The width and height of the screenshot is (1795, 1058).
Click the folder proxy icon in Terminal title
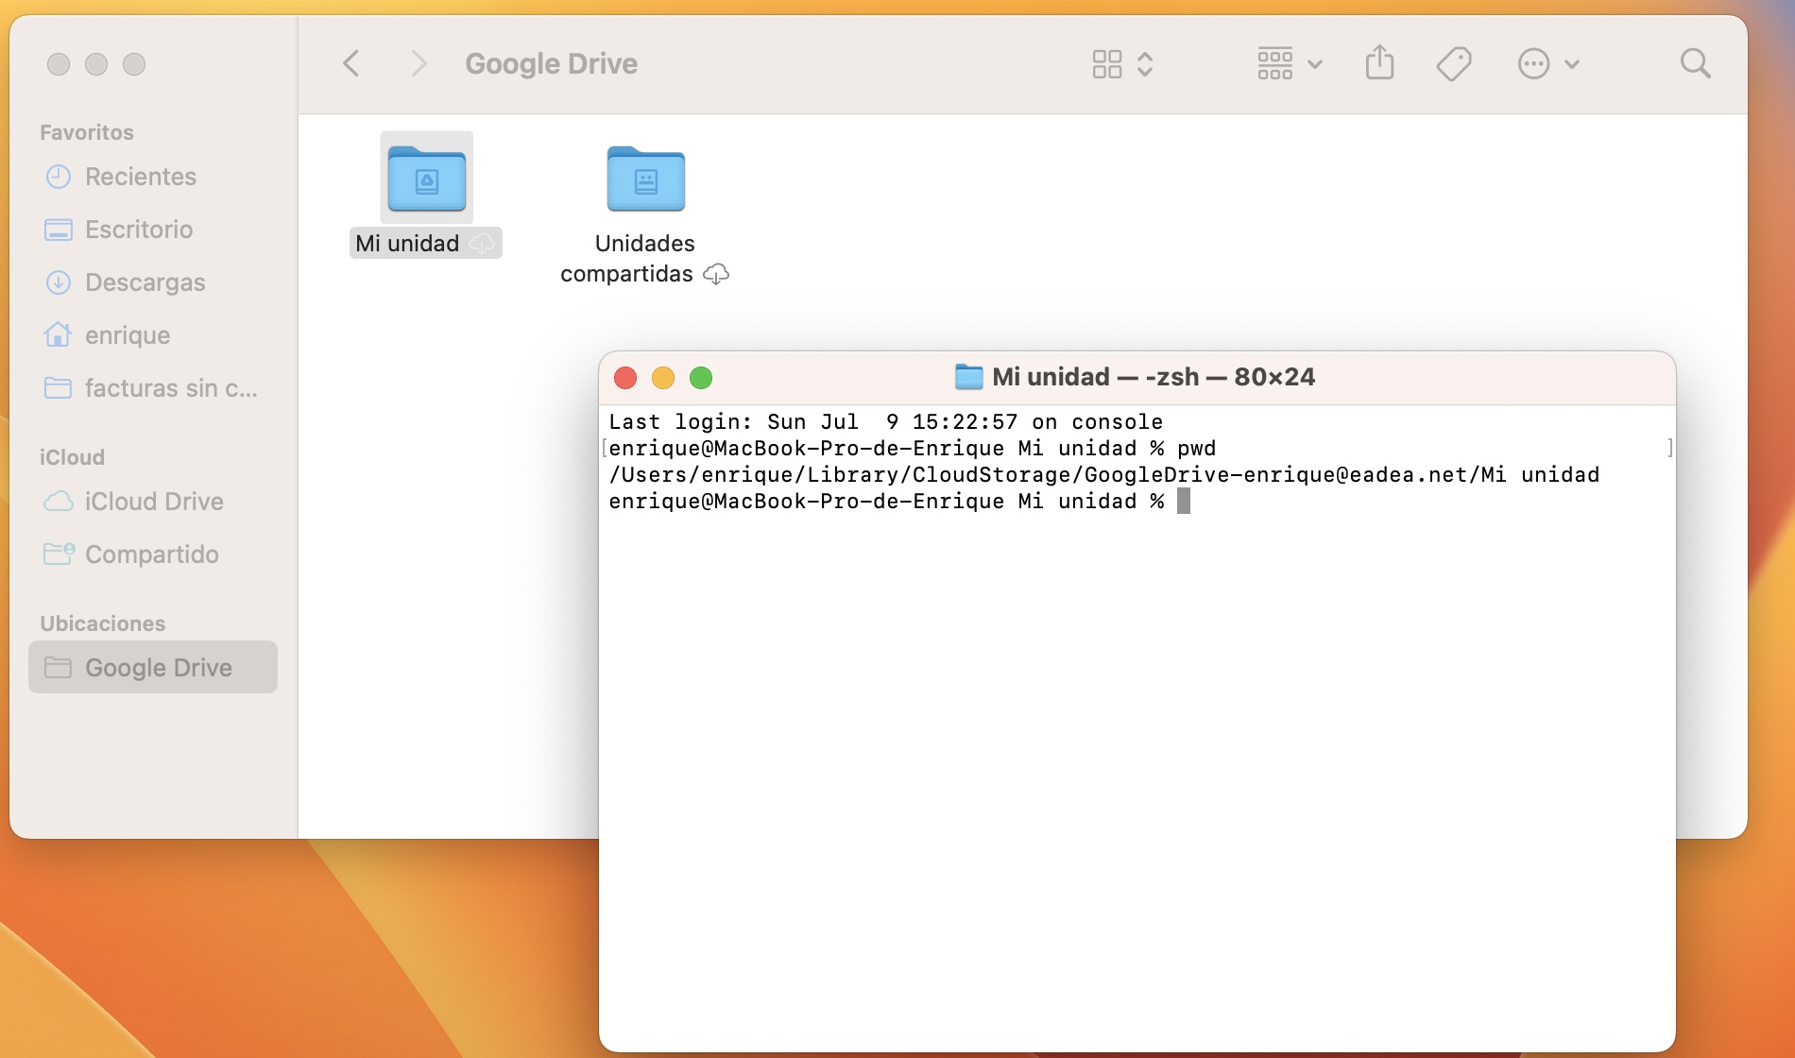pyautogui.click(x=968, y=377)
